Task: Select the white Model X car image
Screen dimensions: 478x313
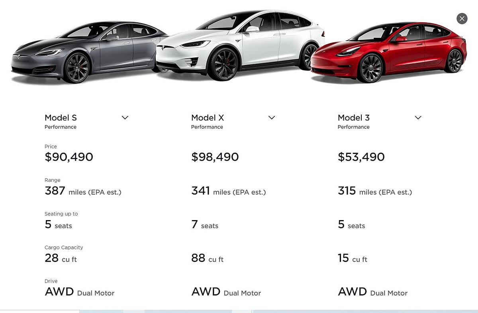Action: tap(239, 46)
